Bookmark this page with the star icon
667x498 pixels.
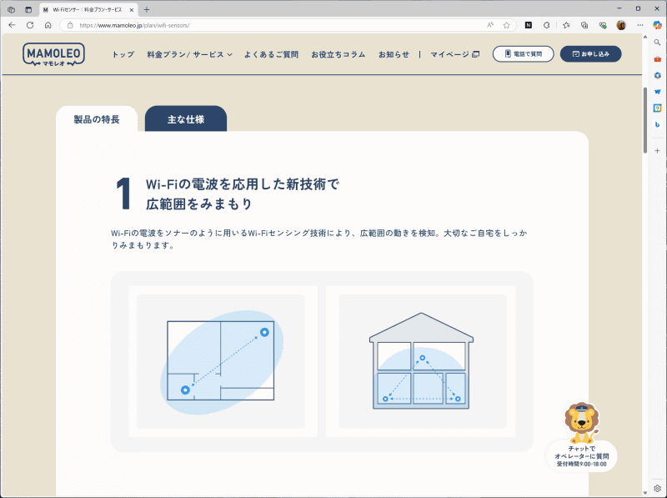point(506,24)
